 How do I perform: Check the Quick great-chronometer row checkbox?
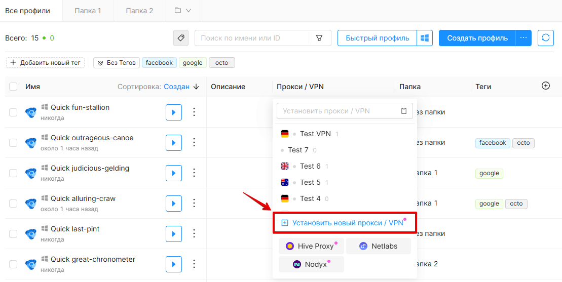coord(13,264)
